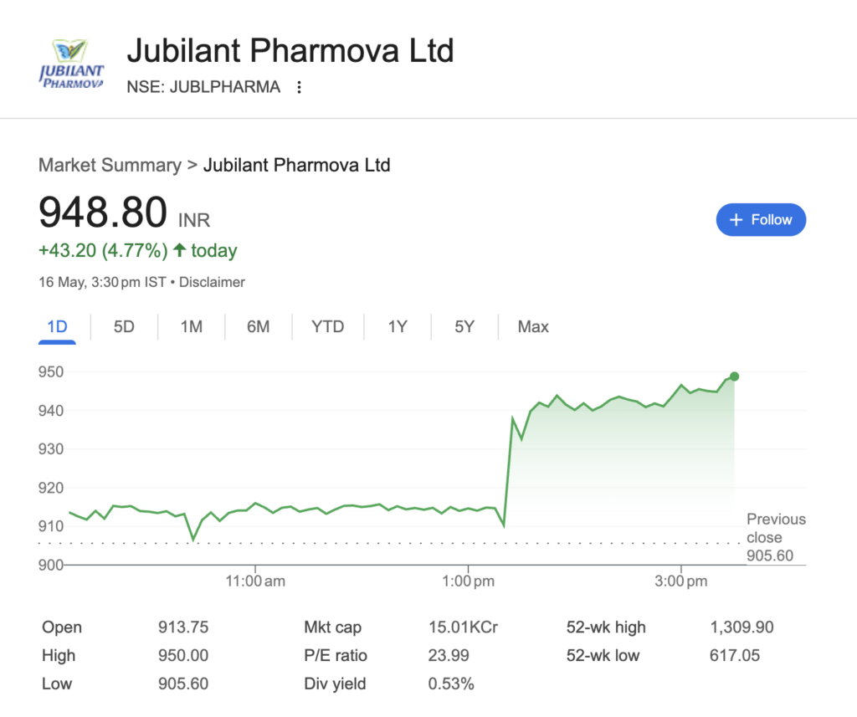Select the 1D time range tab

coord(58,327)
